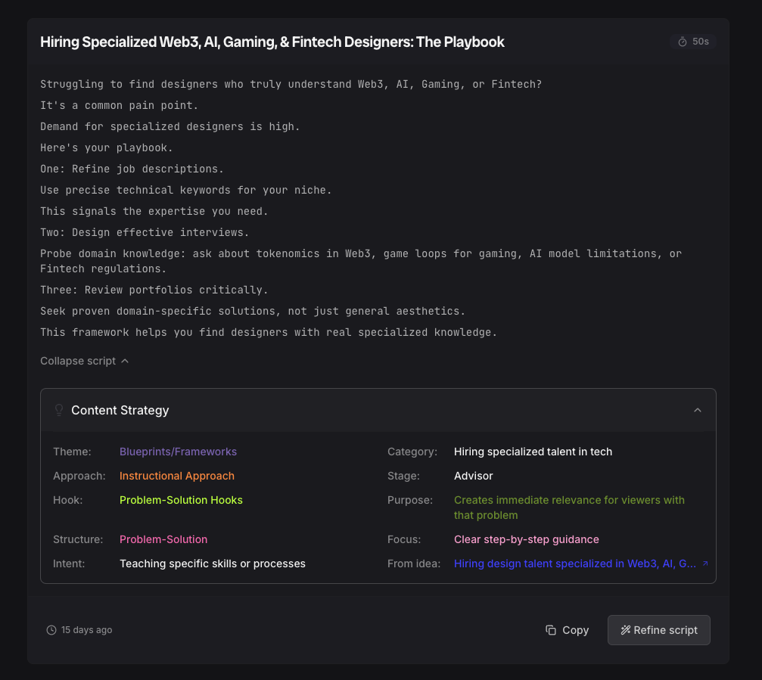Click the opening line Struggling to find designers
This screenshot has height=680, width=762.
click(291, 85)
